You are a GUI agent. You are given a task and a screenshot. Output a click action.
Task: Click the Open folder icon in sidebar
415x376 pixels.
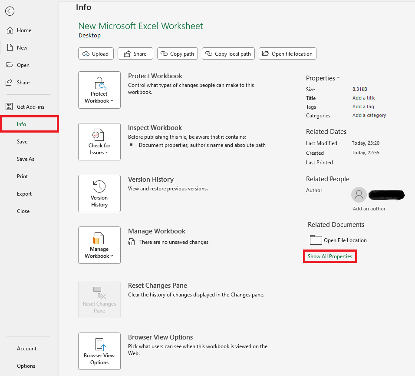(x=10, y=65)
